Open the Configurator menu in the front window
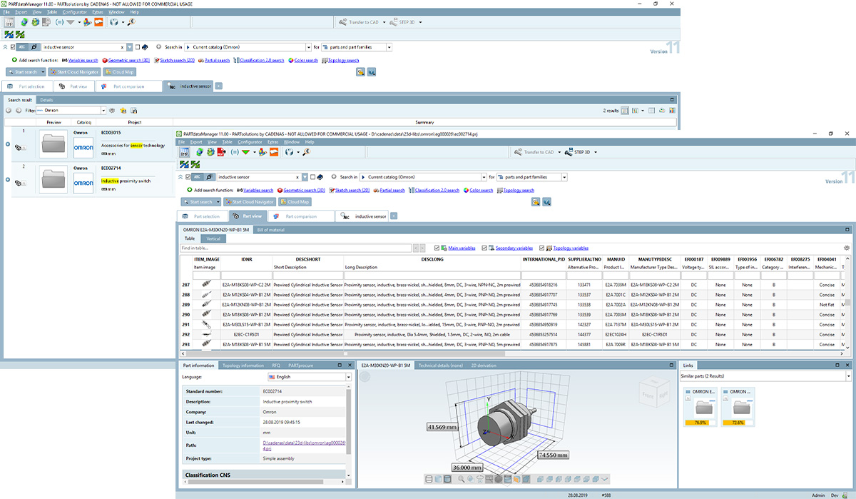The width and height of the screenshot is (856, 499). [250, 141]
